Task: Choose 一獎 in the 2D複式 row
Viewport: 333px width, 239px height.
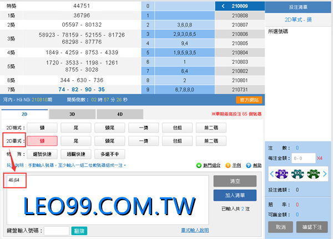Action: (x=144, y=128)
